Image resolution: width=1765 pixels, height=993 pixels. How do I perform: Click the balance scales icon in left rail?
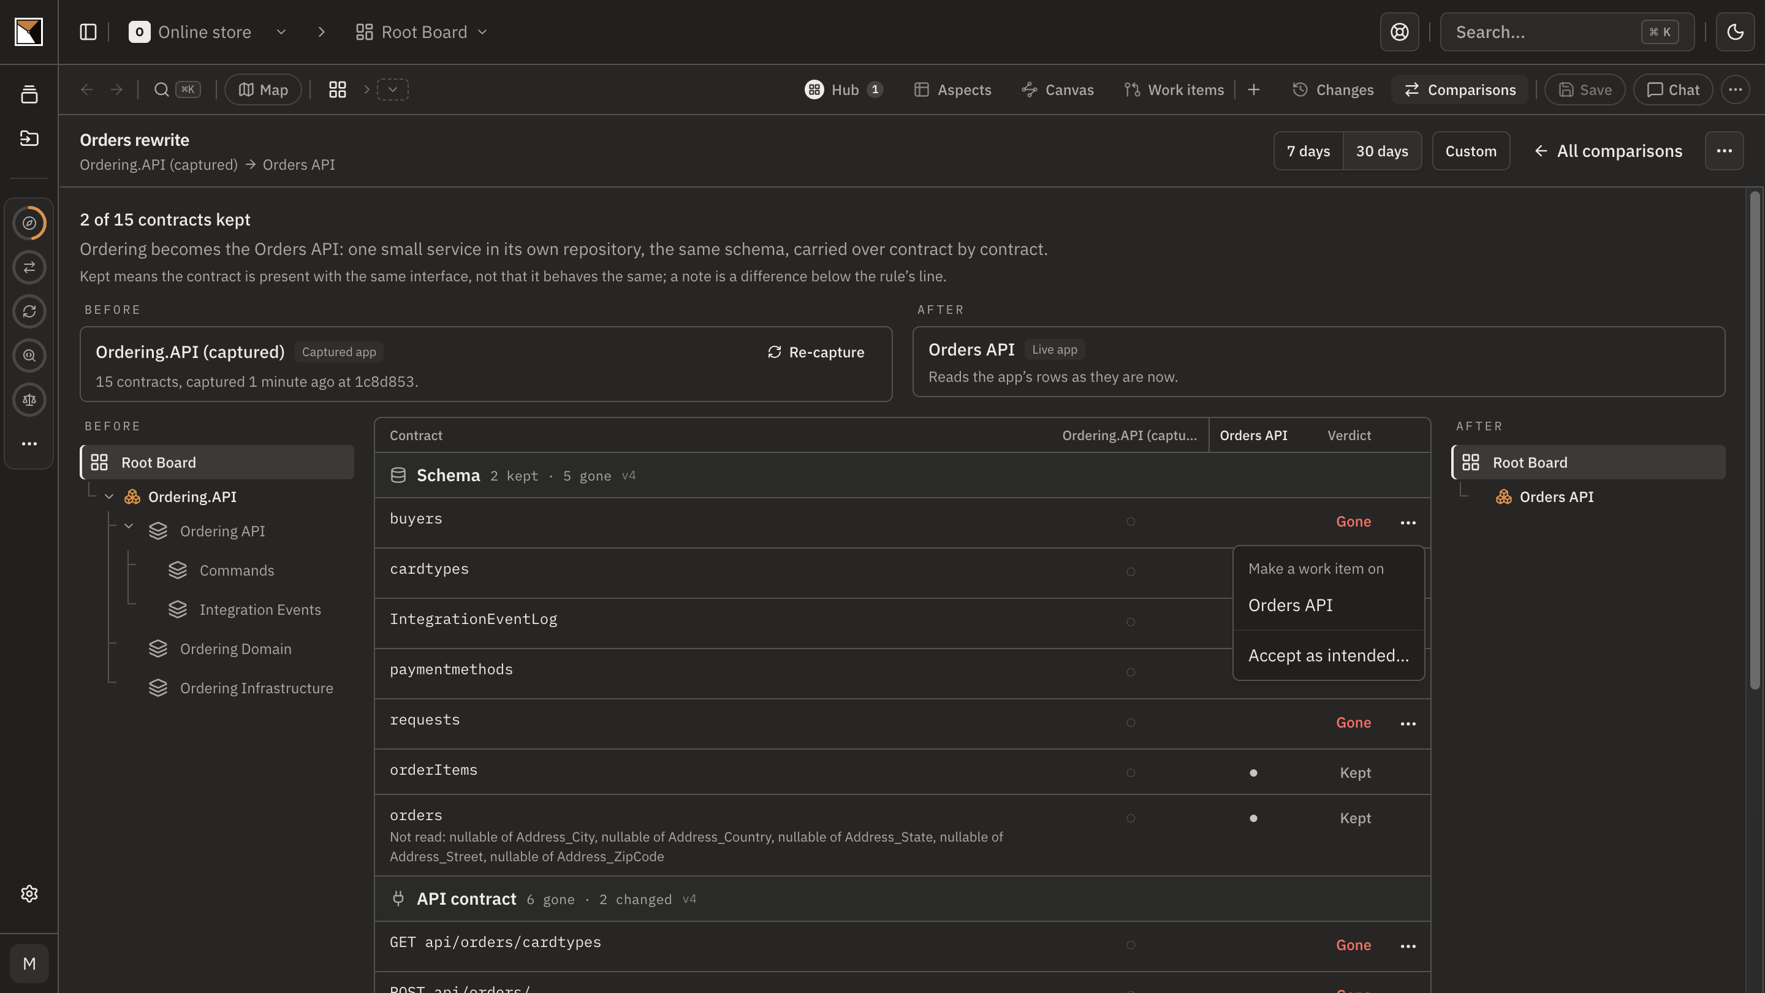[29, 400]
